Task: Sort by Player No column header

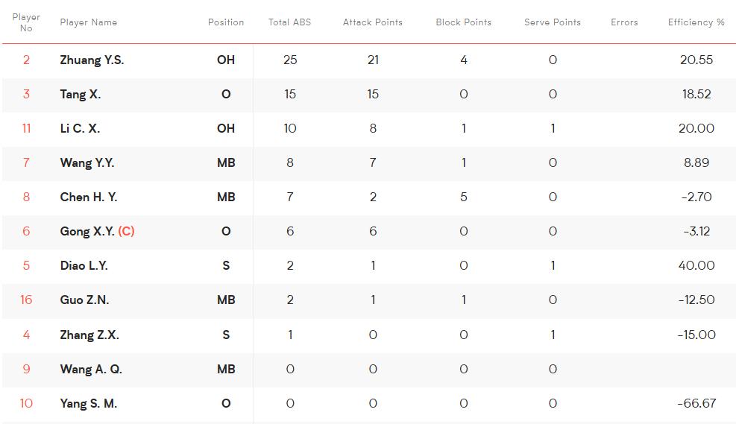Action: coord(26,22)
